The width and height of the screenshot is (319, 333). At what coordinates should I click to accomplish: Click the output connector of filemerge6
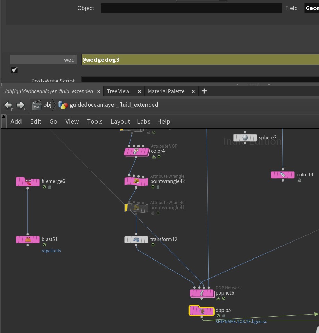[x=28, y=188]
